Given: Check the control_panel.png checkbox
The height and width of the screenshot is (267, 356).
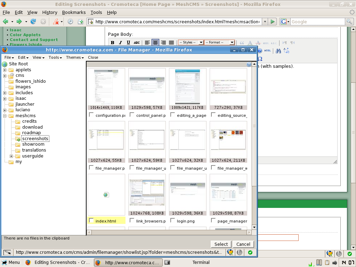Looking at the screenshot, I should click(132, 115).
